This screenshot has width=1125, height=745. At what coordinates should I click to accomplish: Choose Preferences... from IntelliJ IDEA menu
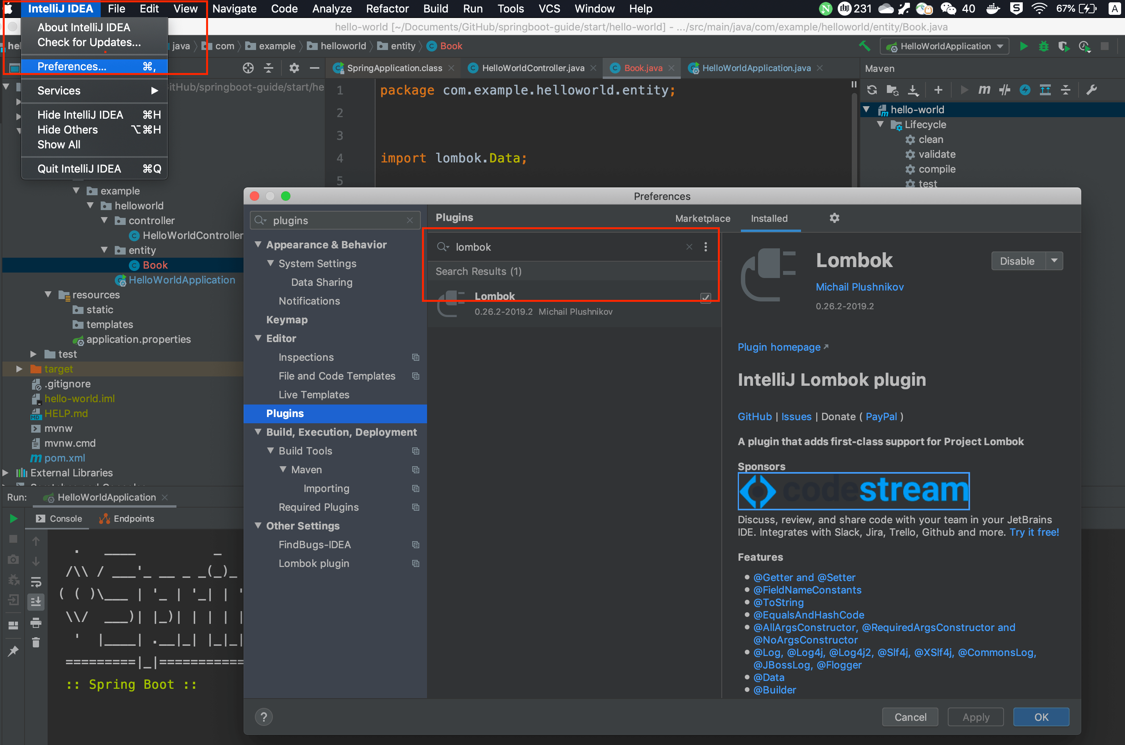point(94,66)
